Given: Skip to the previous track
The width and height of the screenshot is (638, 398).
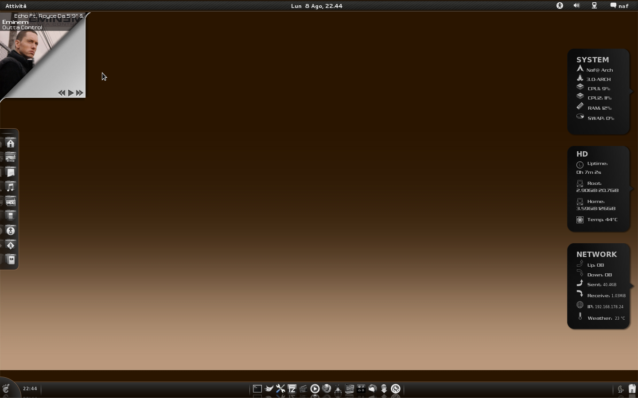Looking at the screenshot, I should coord(62,93).
